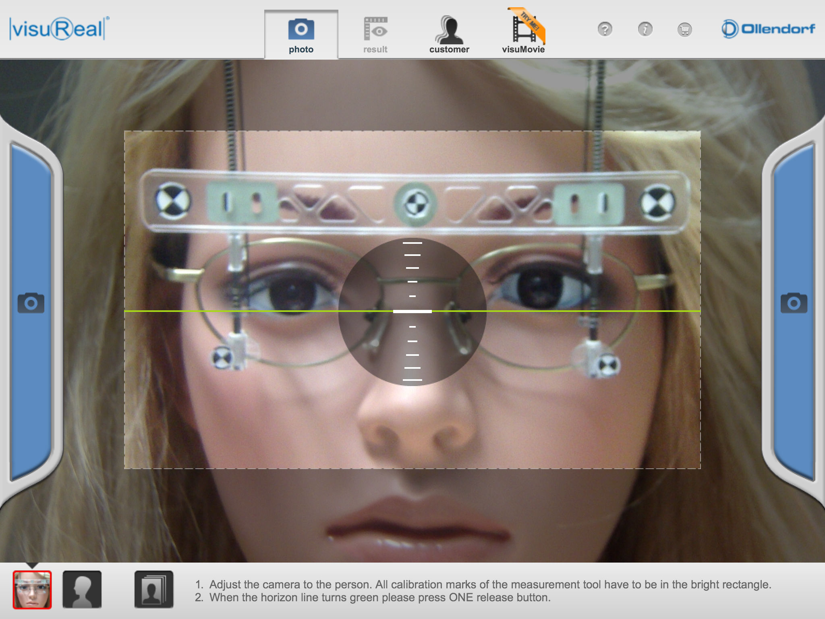Open the shopping cart icon

(684, 29)
